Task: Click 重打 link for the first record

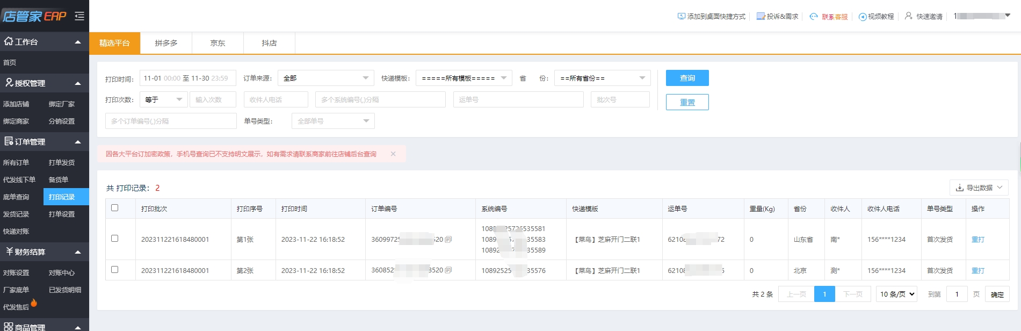Action: pyautogui.click(x=977, y=240)
